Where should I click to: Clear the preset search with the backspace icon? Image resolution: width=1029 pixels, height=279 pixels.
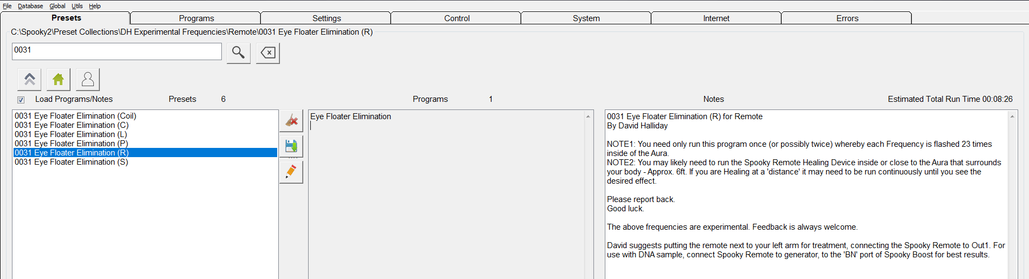pos(268,53)
